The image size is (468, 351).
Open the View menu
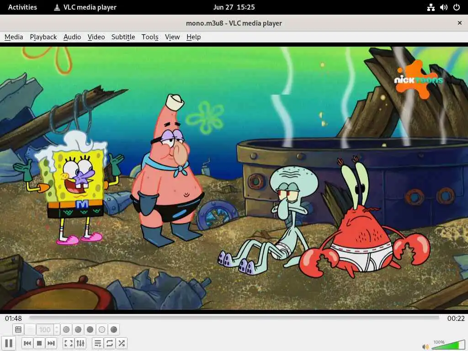tap(172, 37)
